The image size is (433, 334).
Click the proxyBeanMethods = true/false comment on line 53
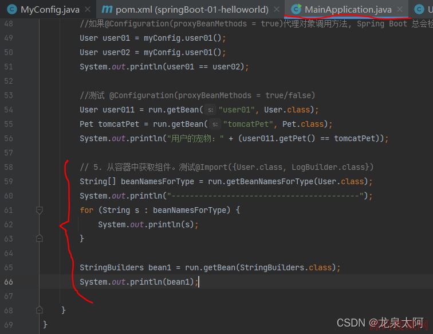[197, 95]
